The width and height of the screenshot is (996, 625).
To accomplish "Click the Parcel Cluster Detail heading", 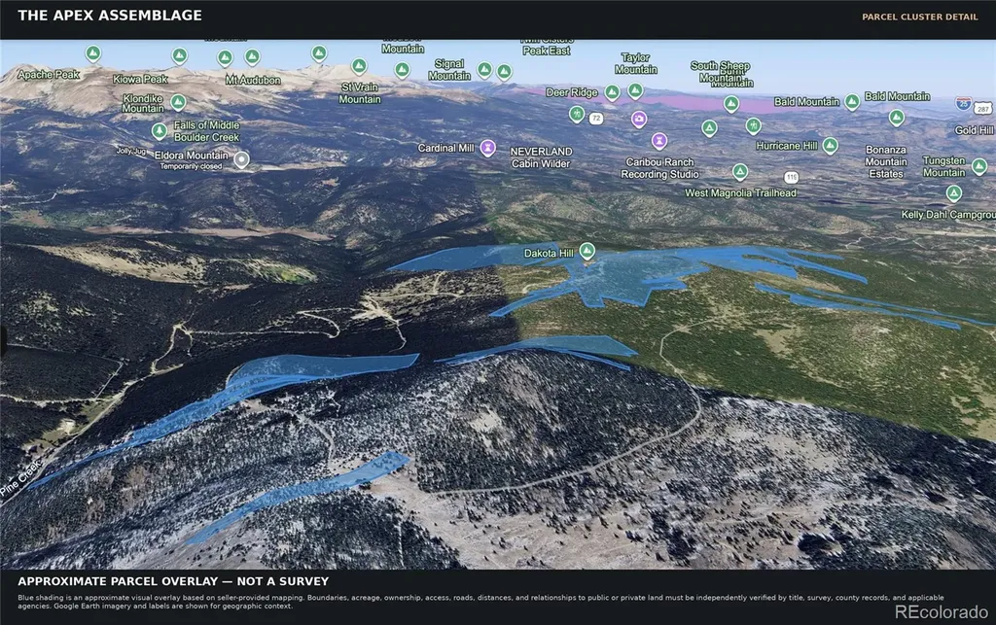I will click(920, 17).
